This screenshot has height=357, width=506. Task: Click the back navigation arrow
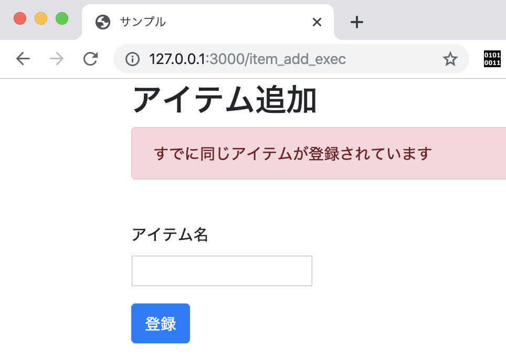click(23, 59)
